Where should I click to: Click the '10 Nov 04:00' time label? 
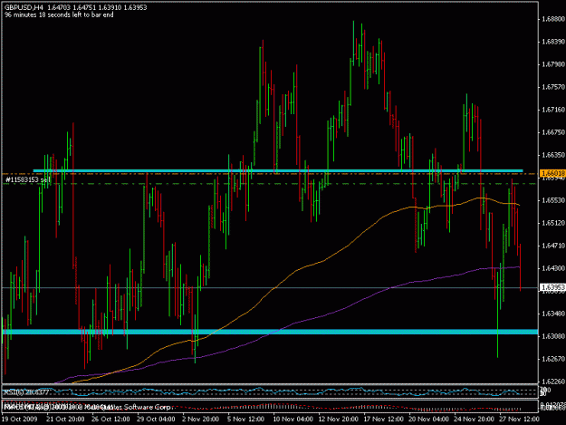point(293,420)
